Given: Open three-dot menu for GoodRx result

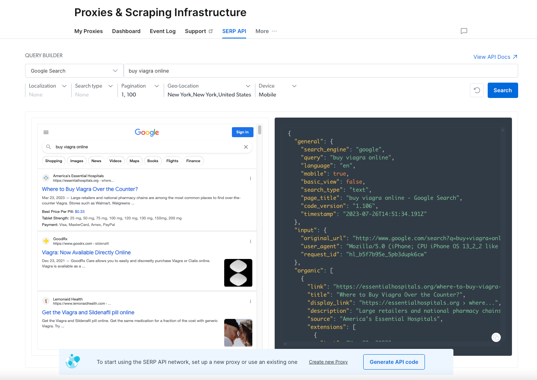Looking at the screenshot, I should tap(250, 241).
